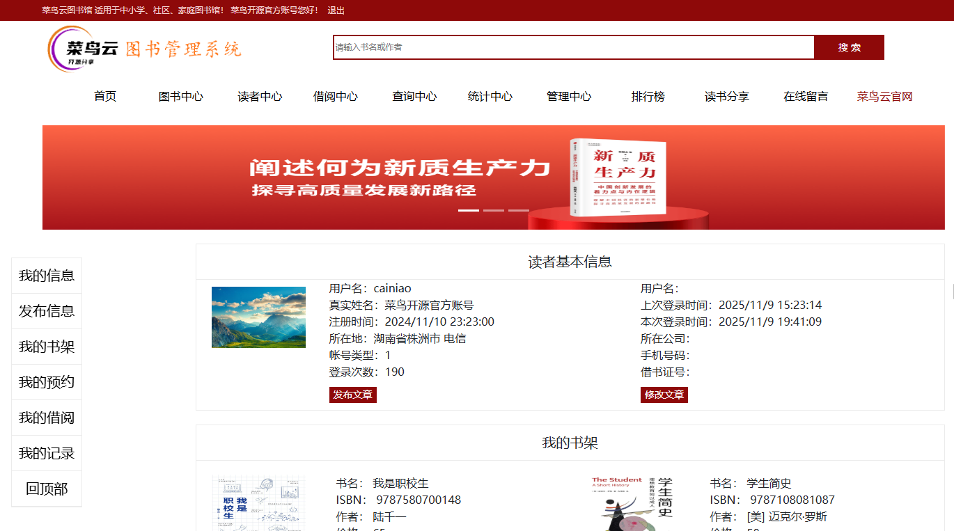Open 我的预约 in the sidebar
Image resolution: width=954 pixels, height=531 pixels.
click(46, 382)
